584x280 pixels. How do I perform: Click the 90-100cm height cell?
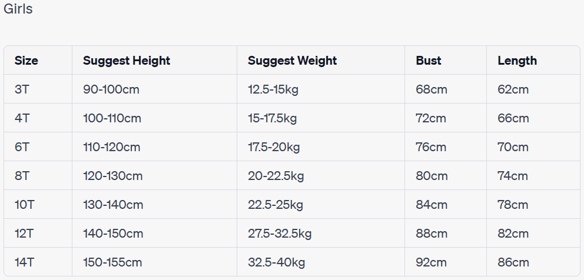click(111, 89)
